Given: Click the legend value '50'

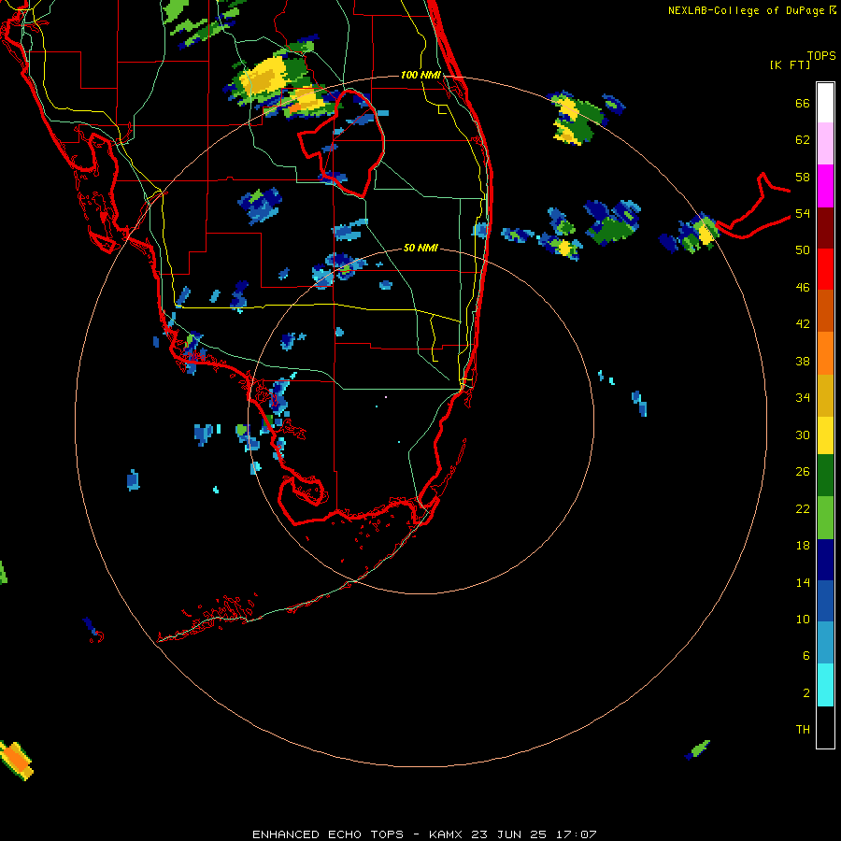Looking at the screenshot, I should click(803, 250).
